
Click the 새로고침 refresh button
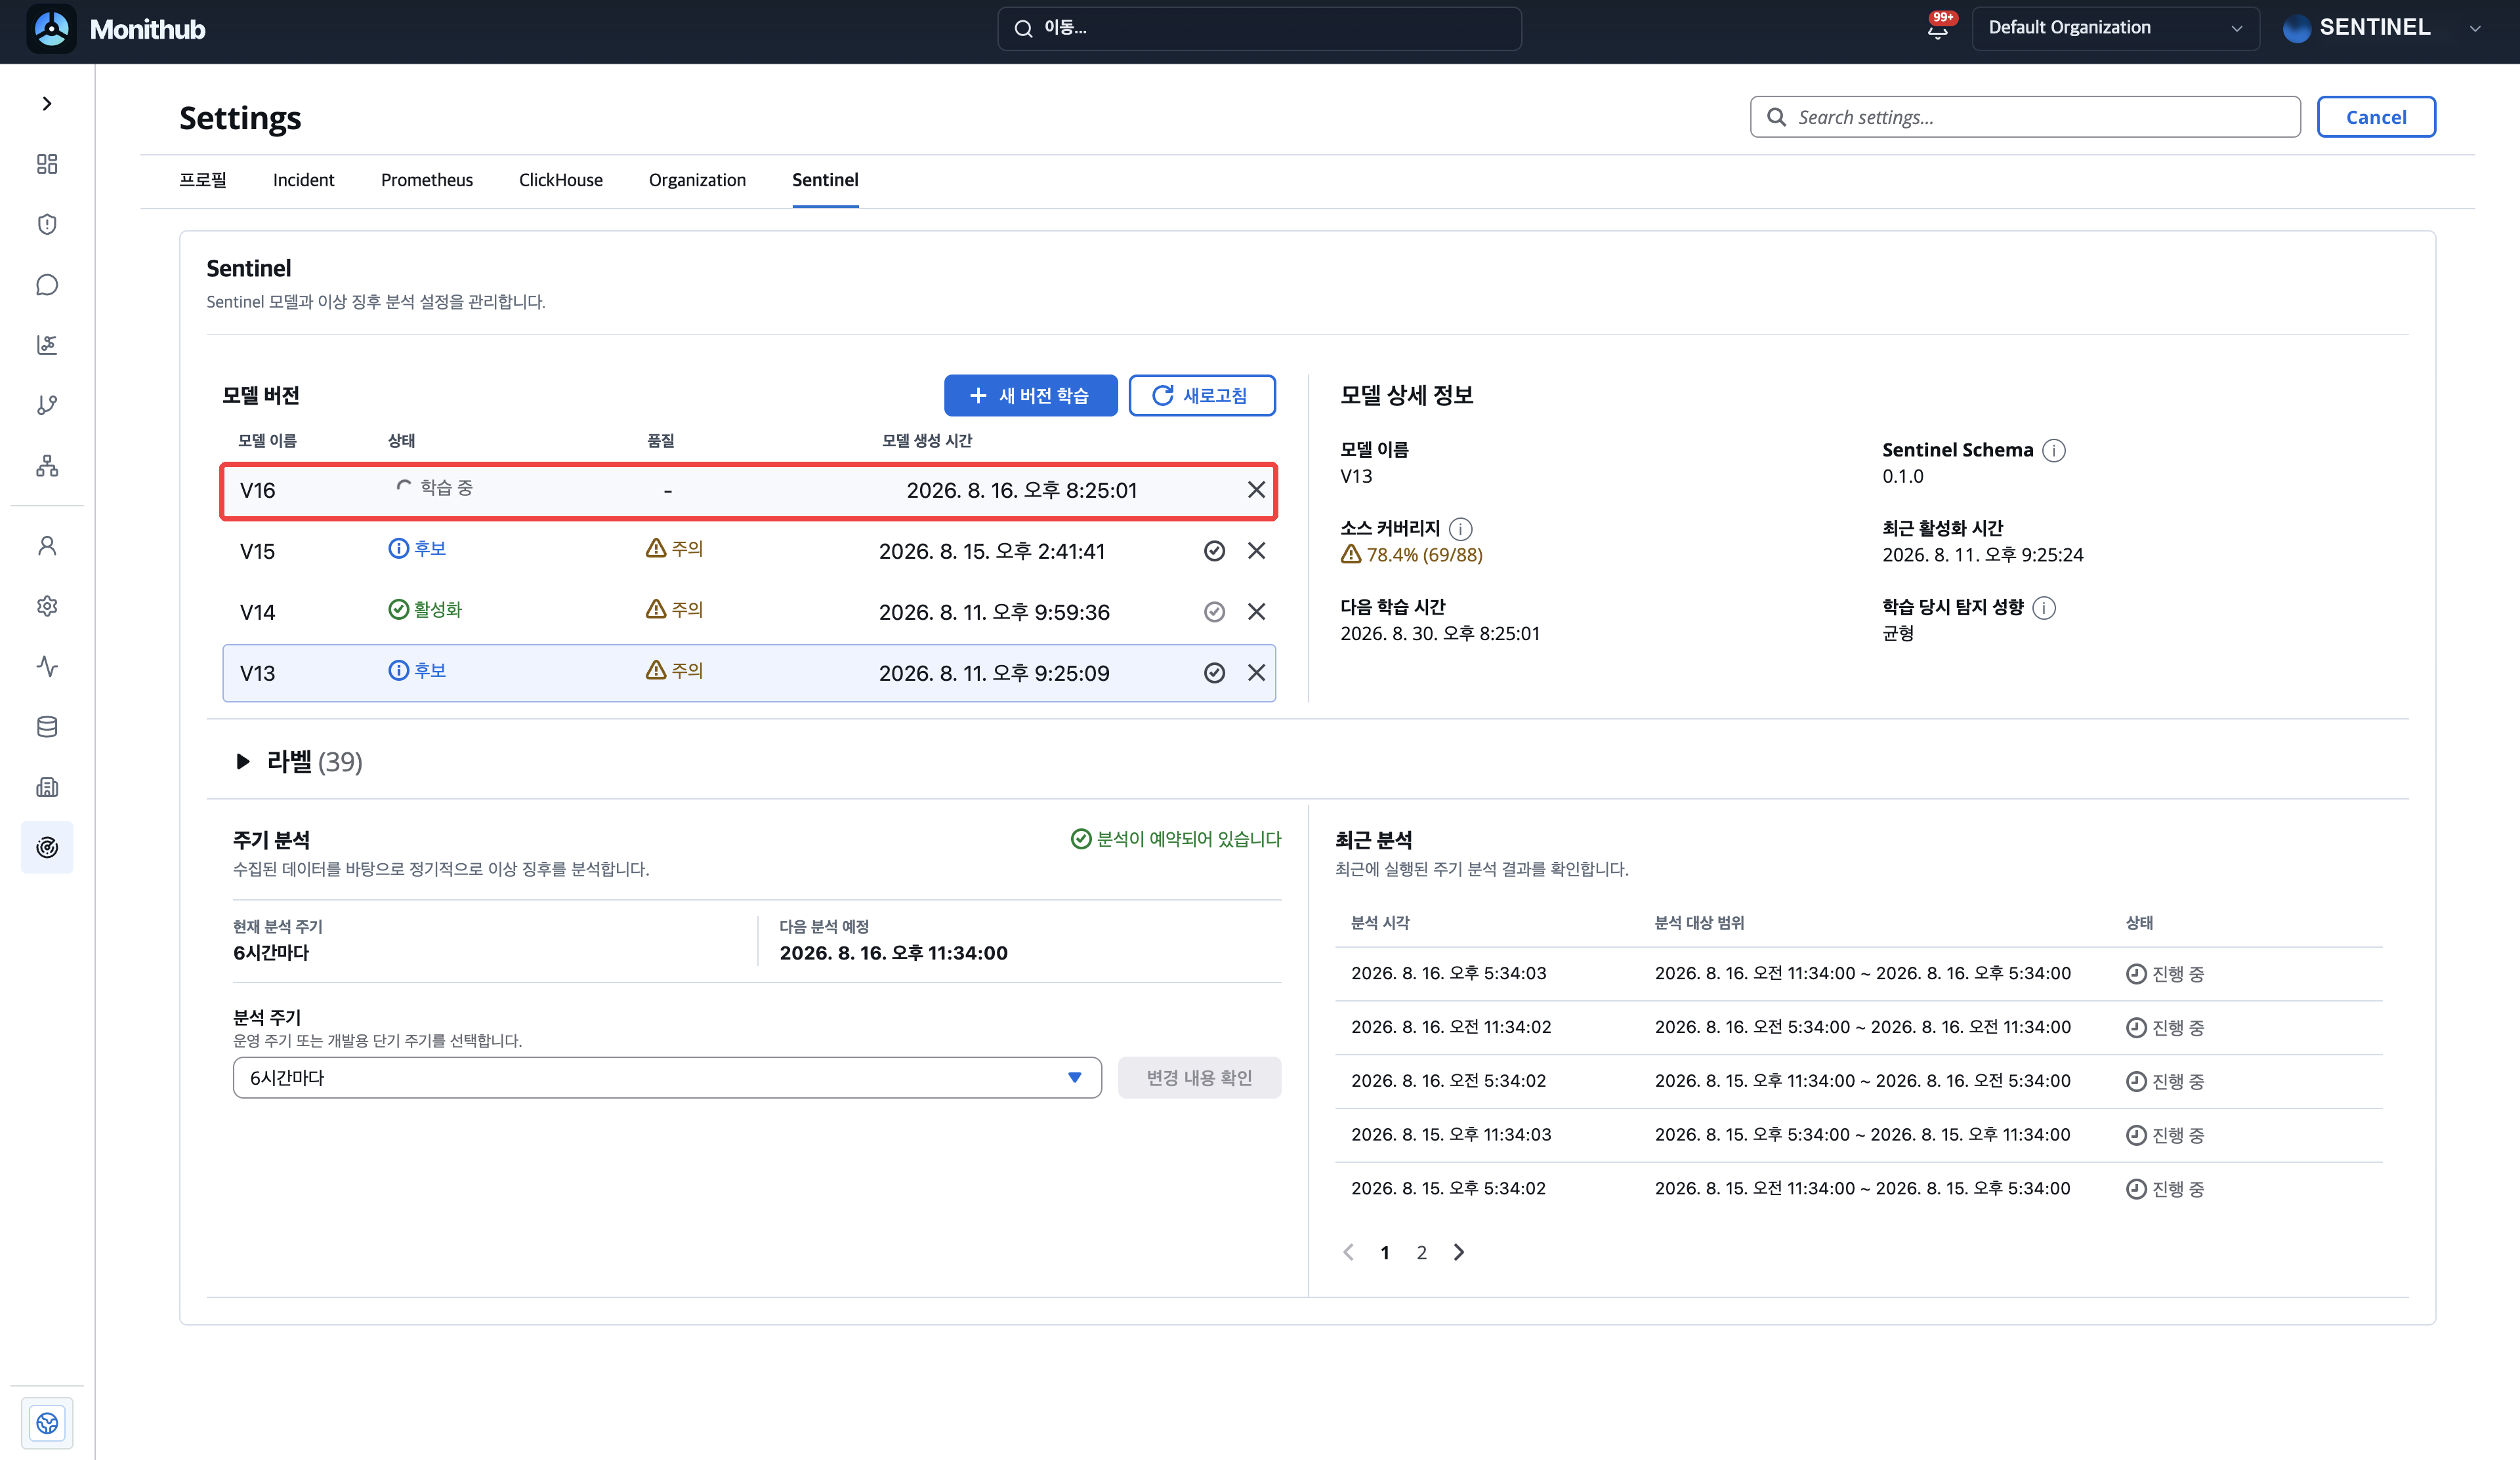pos(1202,395)
